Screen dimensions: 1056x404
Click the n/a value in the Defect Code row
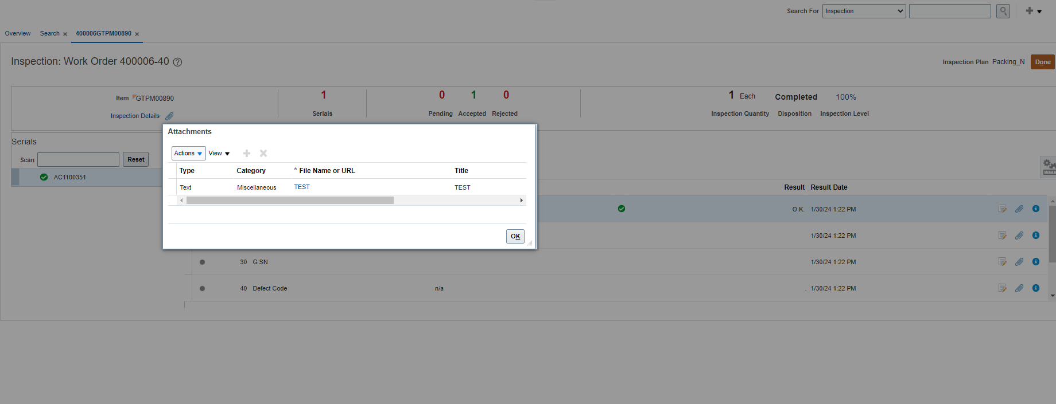coord(439,288)
